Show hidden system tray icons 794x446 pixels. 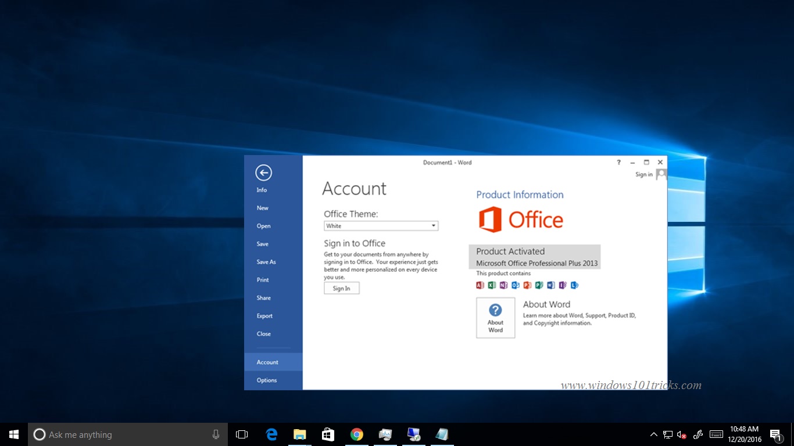653,434
